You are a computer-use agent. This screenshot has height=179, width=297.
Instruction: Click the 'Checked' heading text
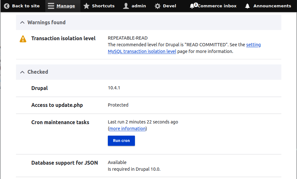click(38, 72)
